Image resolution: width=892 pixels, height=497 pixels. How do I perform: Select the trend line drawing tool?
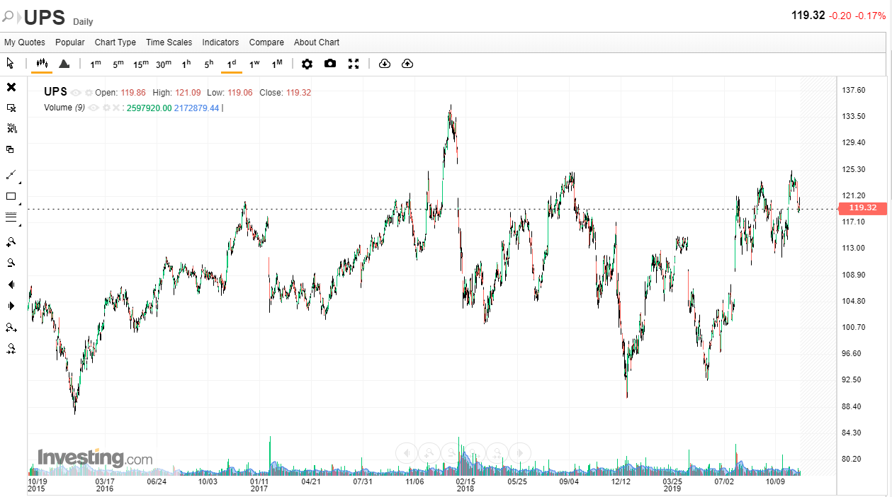pyautogui.click(x=11, y=174)
